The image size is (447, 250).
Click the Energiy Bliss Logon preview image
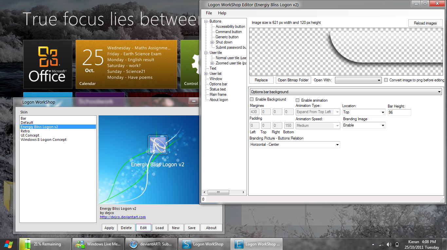point(149,159)
